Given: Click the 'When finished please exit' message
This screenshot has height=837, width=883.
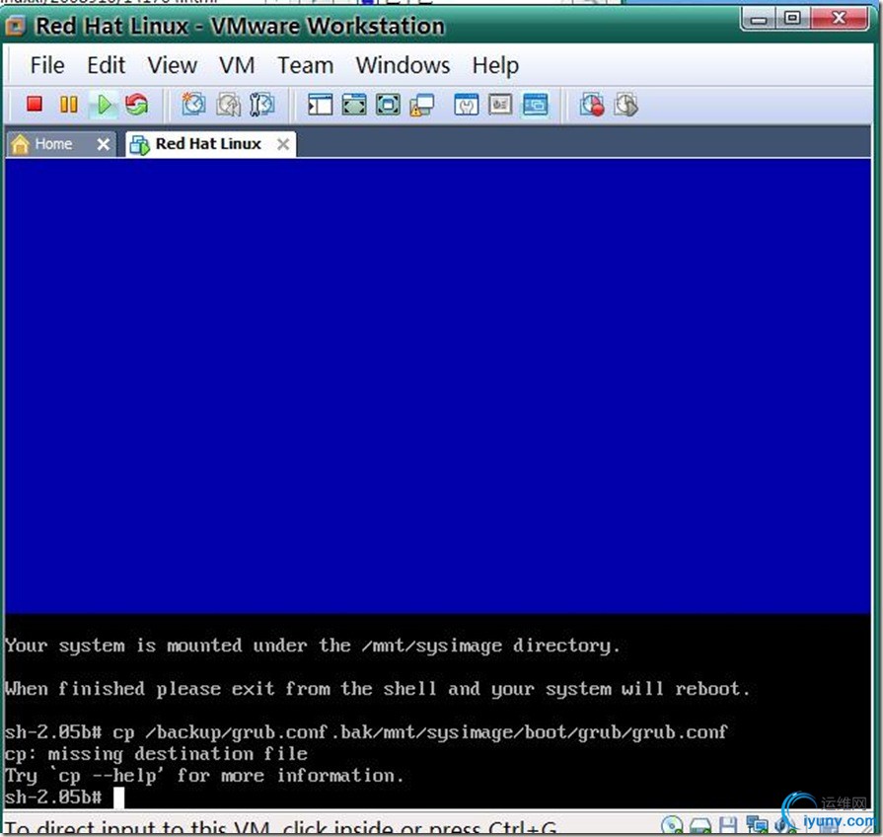Looking at the screenshot, I should point(377,689).
